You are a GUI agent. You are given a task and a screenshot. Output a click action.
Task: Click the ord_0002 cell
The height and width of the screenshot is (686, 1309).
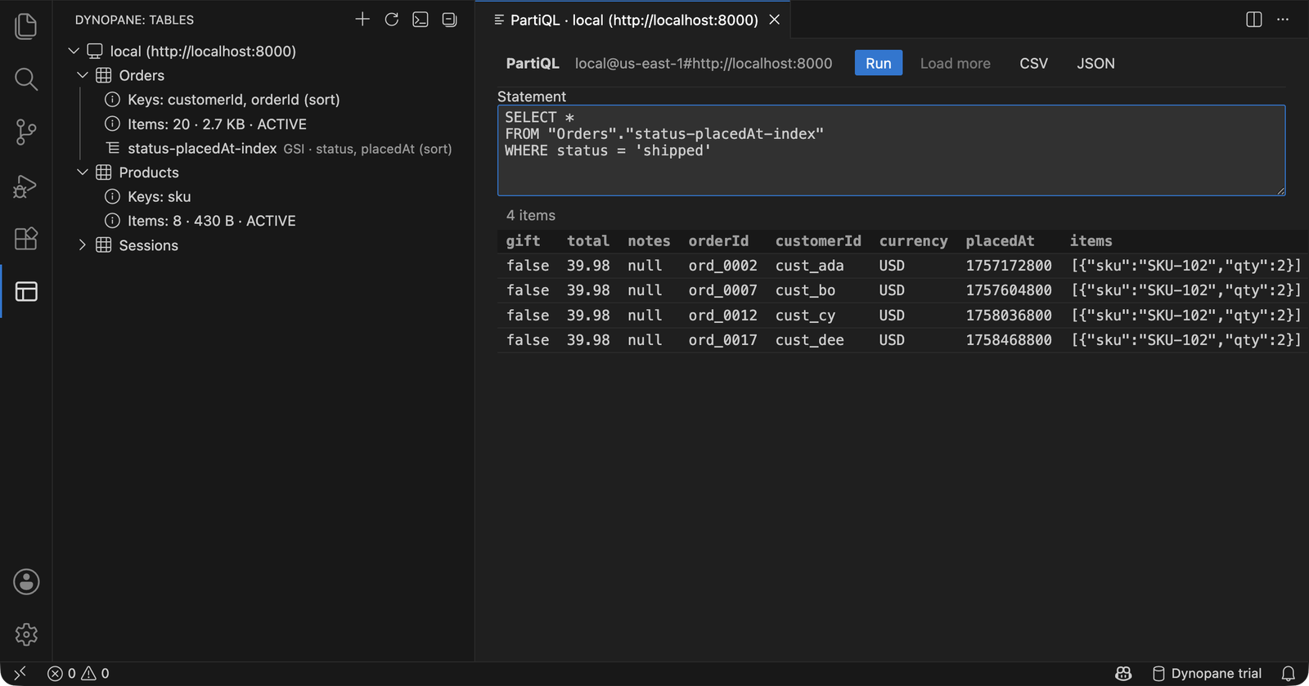722,266
